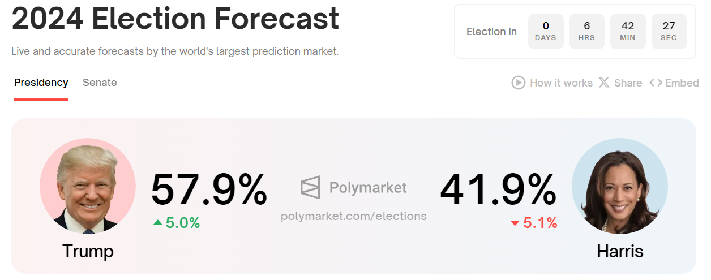The image size is (711, 280).
Task: Click Trump's portrait photo
Action: click(88, 186)
